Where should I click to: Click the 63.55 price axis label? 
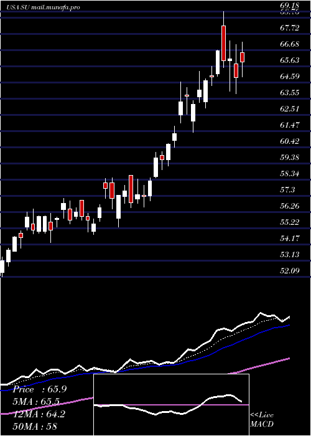pyautogui.click(x=290, y=93)
